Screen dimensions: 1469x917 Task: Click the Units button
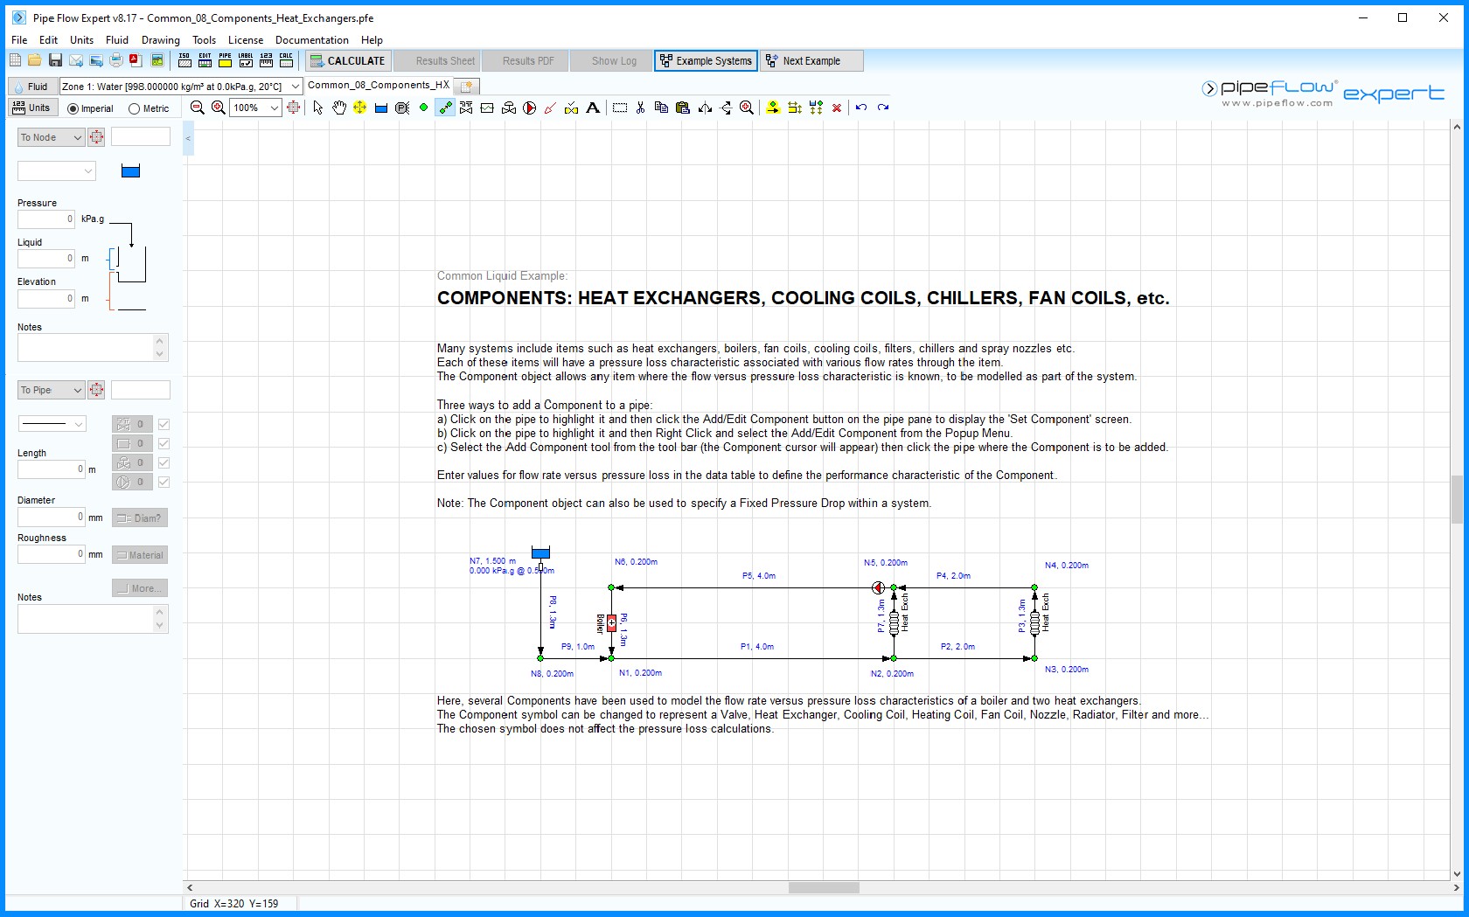click(32, 108)
